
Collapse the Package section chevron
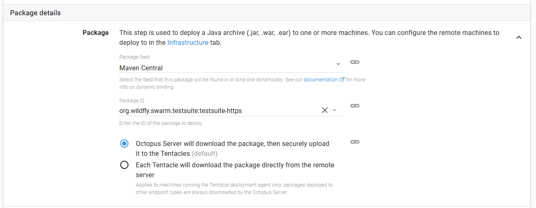[x=519, y=37]
